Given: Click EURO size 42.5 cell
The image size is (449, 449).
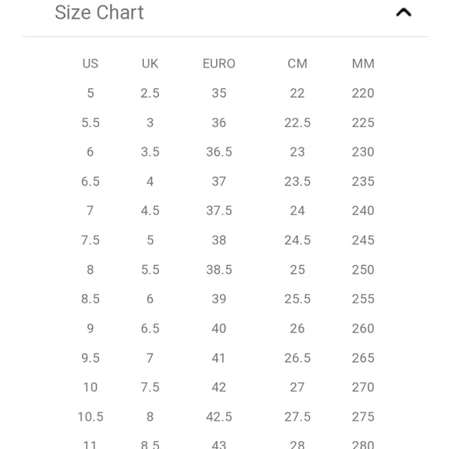Looking at the screenshot, I should coord(219,417).
